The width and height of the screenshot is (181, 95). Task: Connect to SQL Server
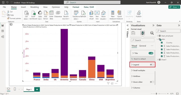coord(46,15)
